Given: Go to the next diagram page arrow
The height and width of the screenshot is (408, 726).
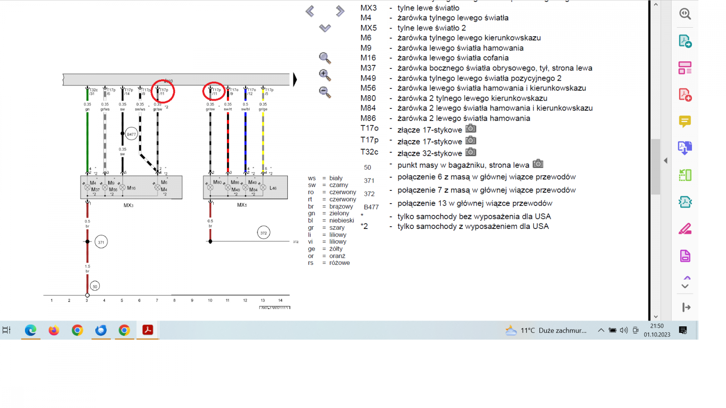Looking at the screenshot, I should click(x=340, y=11).
